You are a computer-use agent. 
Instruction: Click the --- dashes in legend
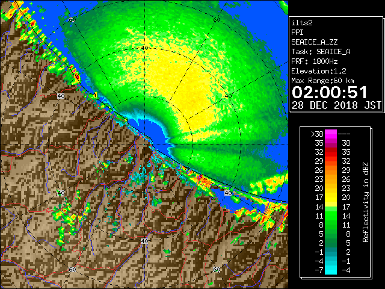[x=344, y=134]
